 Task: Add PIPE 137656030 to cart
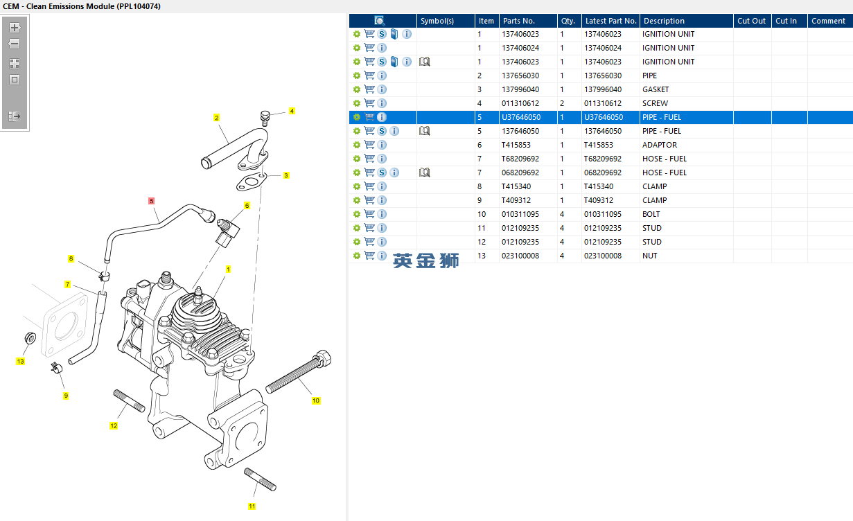(369, 76)
